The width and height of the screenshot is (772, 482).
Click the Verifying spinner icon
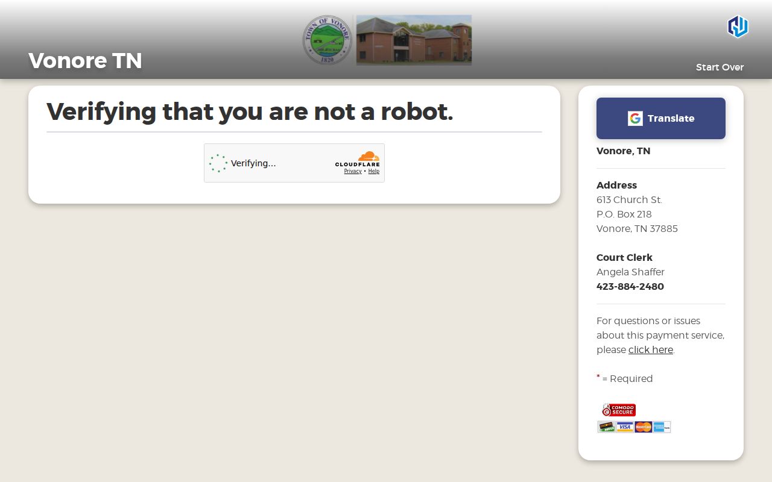point(218,163)
